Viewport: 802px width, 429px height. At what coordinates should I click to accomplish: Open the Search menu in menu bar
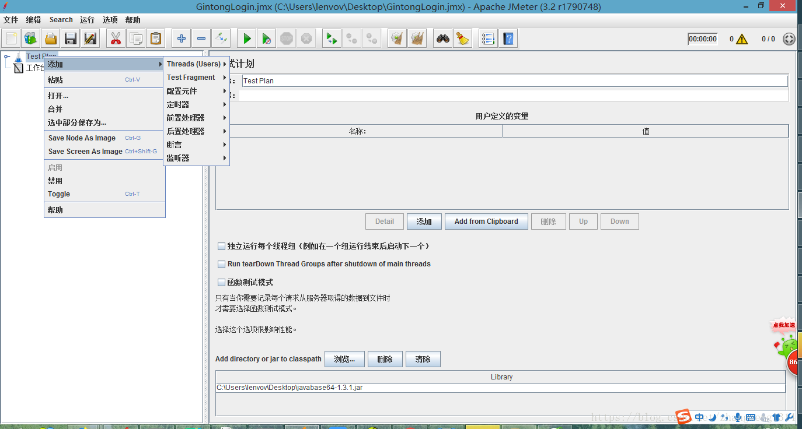click(61, 20)
